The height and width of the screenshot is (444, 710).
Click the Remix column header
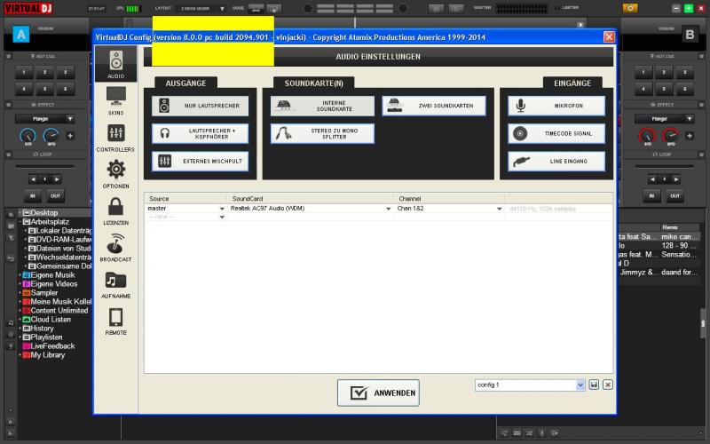click(670, 227)
